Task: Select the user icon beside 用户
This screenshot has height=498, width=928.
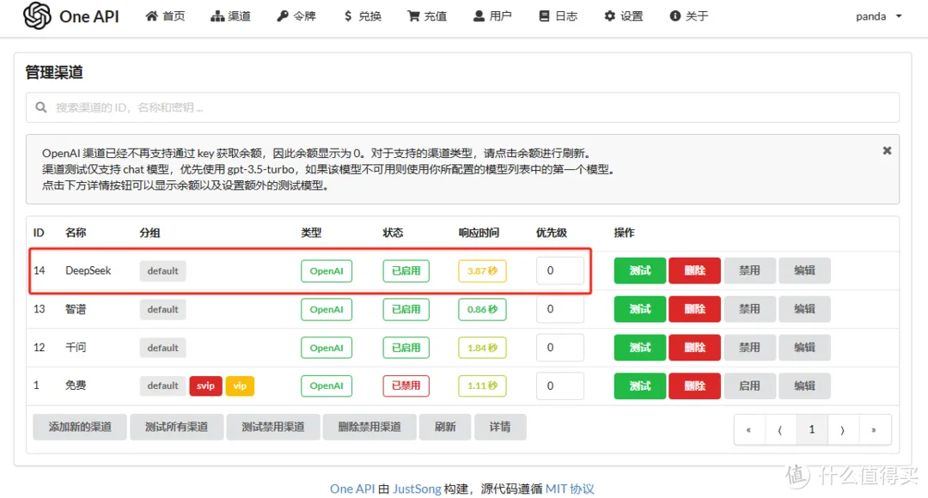Action: (479, 15)
